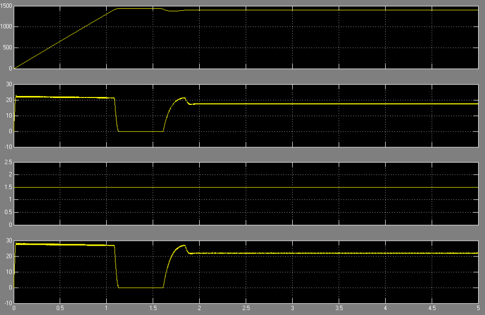Click the 1 time-axis tick label
The height and width of the screenshot is (315, 485).
tap(106, 308)
